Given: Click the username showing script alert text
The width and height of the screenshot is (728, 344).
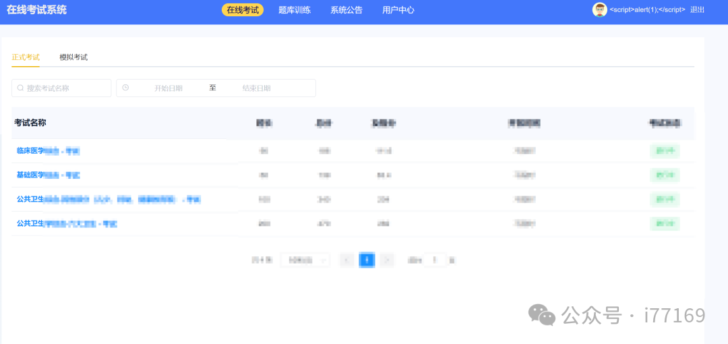Looking at the screenshot, I should click(647, 9).
